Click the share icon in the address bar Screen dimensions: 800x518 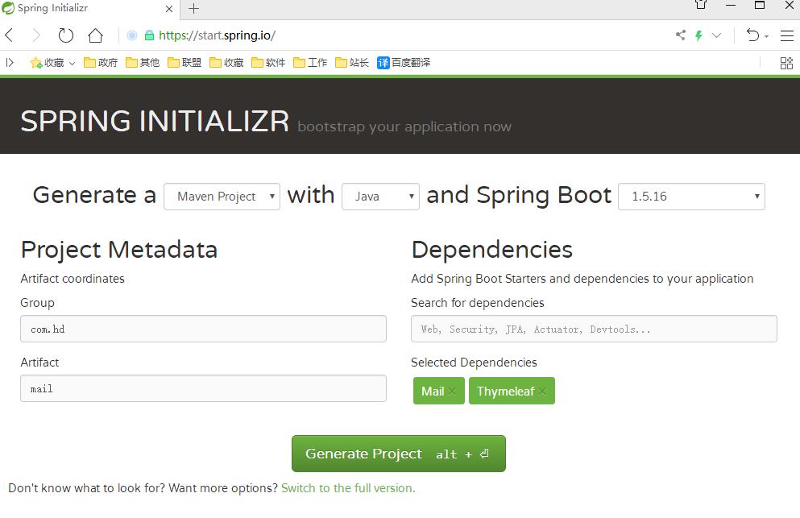coord(681,35)
